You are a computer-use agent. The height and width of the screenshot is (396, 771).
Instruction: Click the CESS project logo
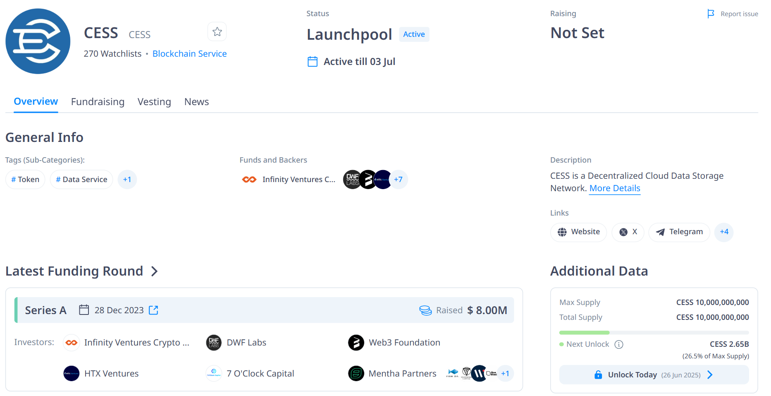[x=38, y=41]
